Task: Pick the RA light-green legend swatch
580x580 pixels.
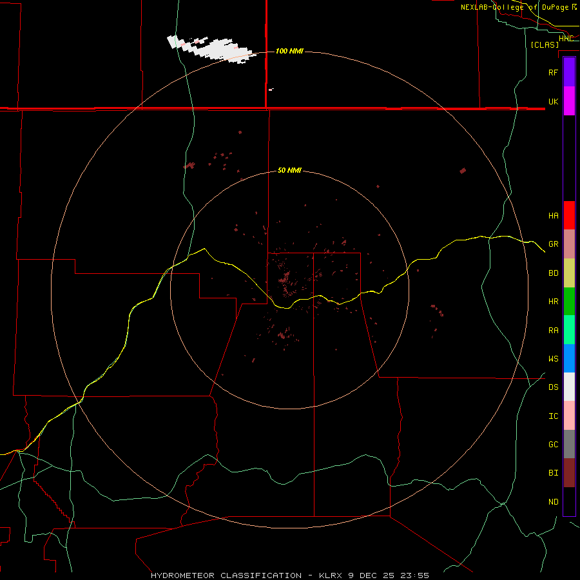Action: (569, 330)
